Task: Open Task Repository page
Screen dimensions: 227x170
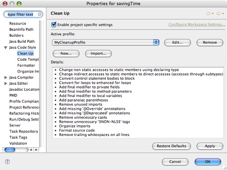Action: click(x=24, y=131)
